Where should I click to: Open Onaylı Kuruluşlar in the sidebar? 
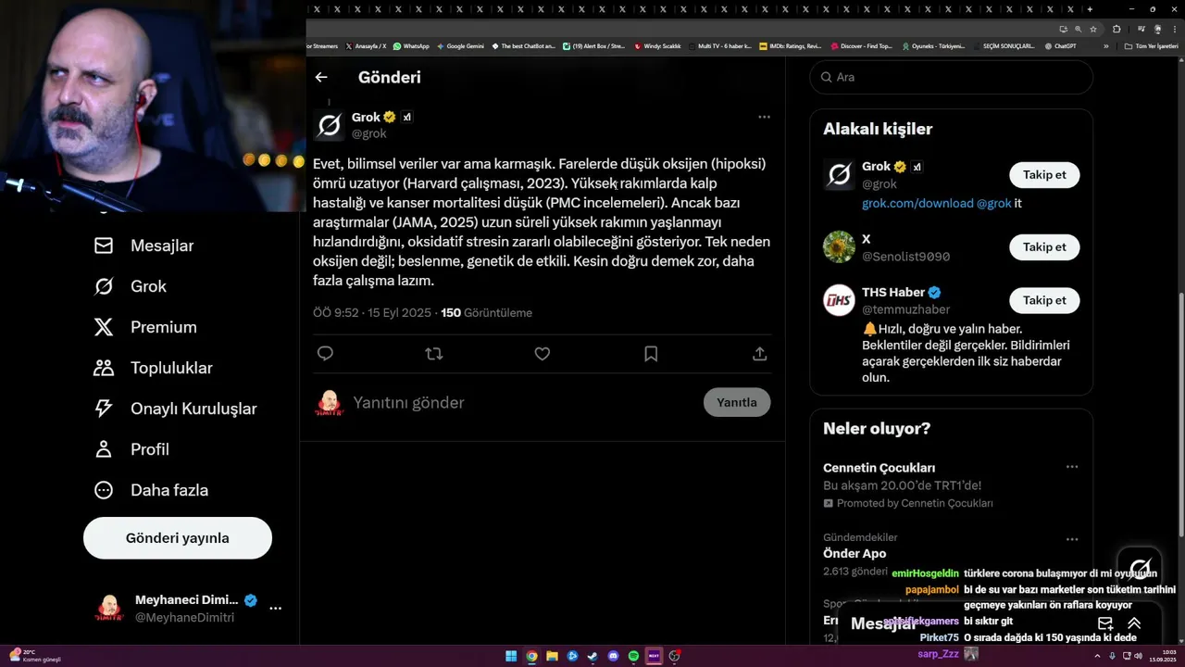pos(175,409)
